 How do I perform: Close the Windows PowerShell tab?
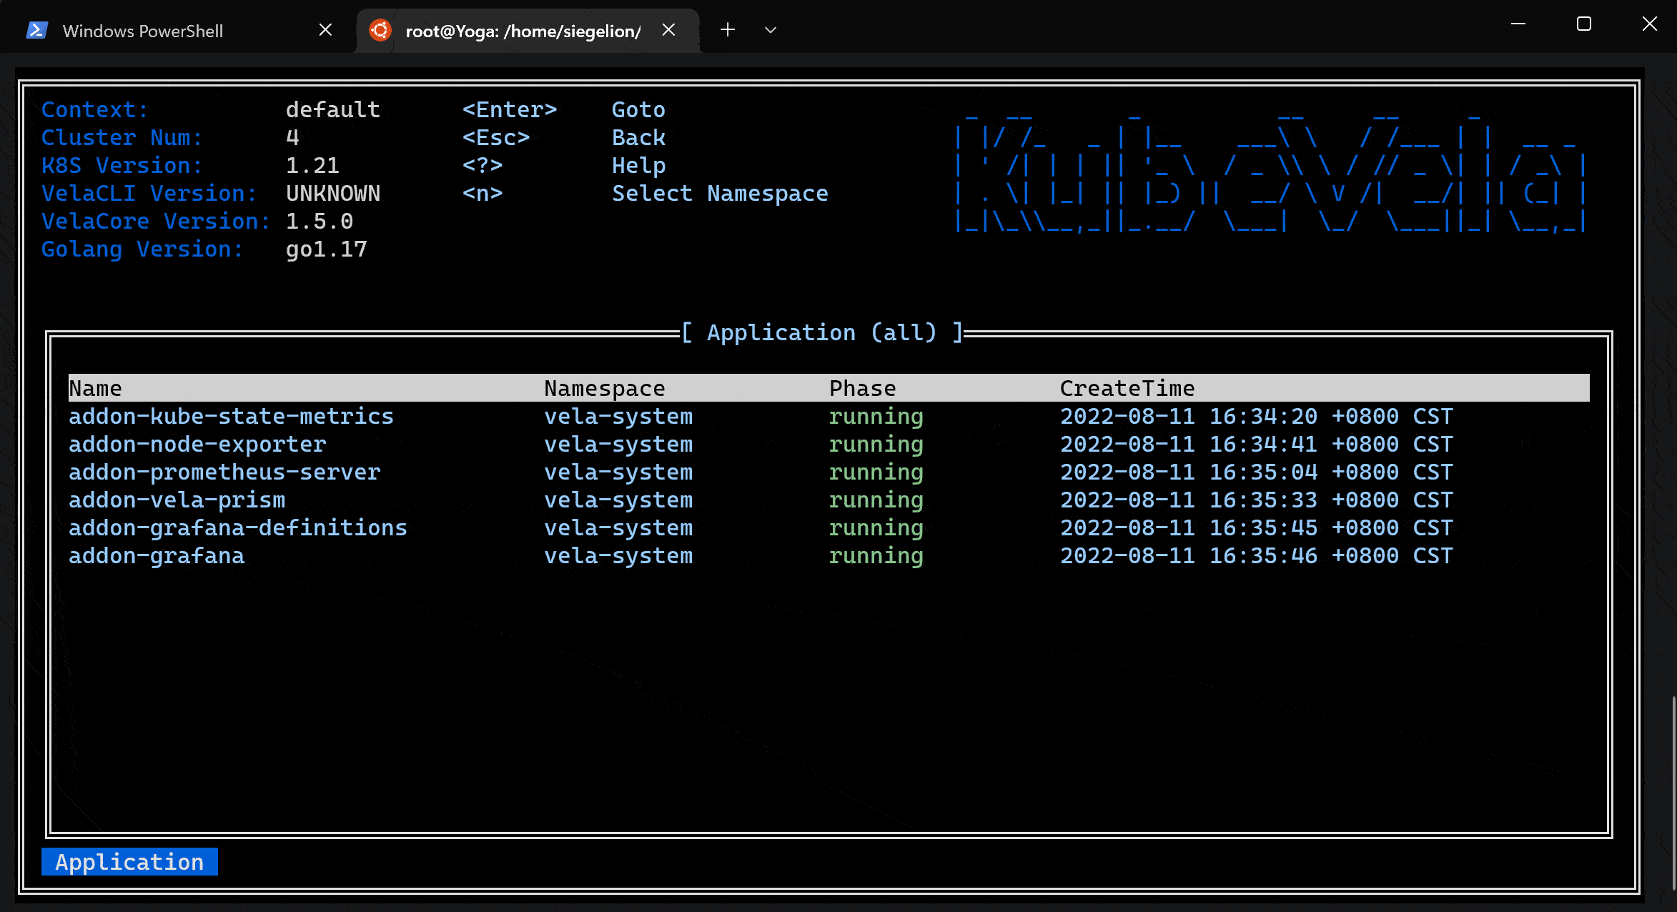point(325,30)
